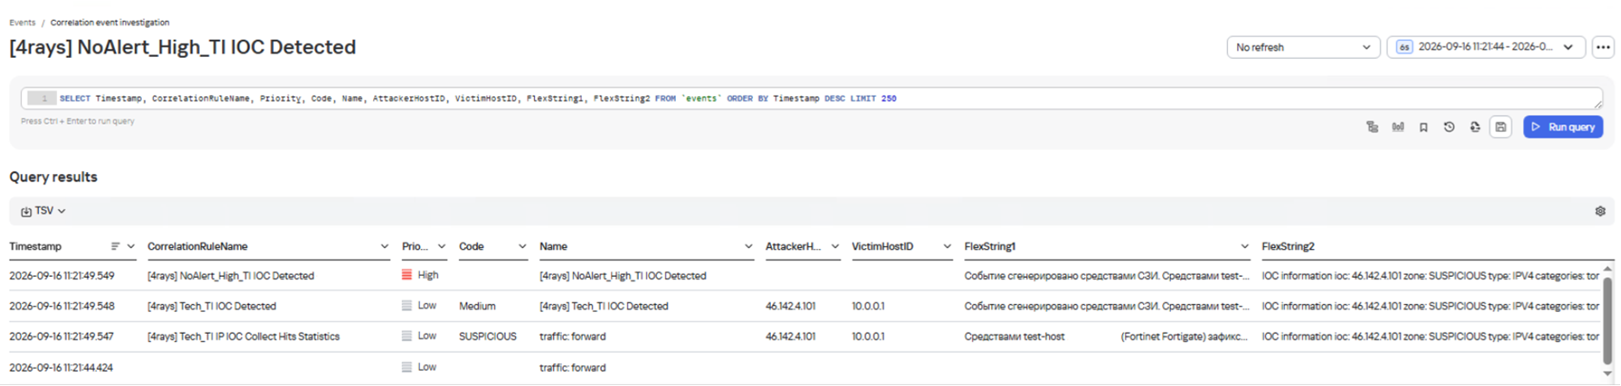Click CorrelationRuleName cell '[4rays] NoAlert_High_TI IOC Detected'

tap(230, 276)
